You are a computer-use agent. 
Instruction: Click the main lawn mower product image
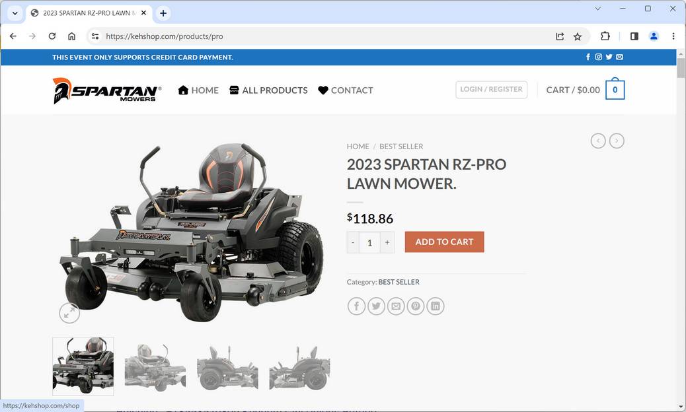[x=192, y=232]
